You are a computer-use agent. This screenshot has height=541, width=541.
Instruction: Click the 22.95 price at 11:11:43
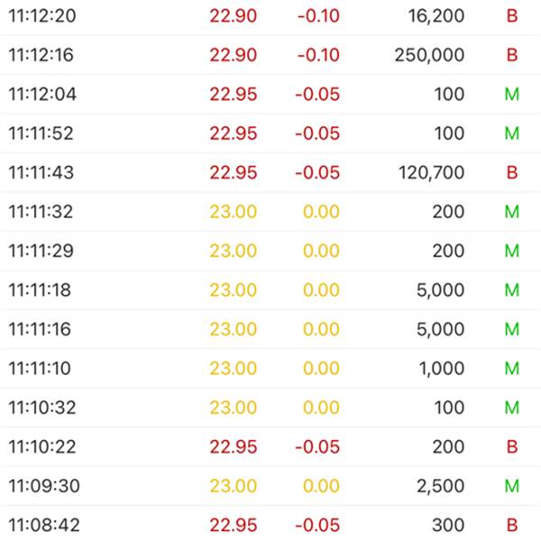click(x=234, y=172)
